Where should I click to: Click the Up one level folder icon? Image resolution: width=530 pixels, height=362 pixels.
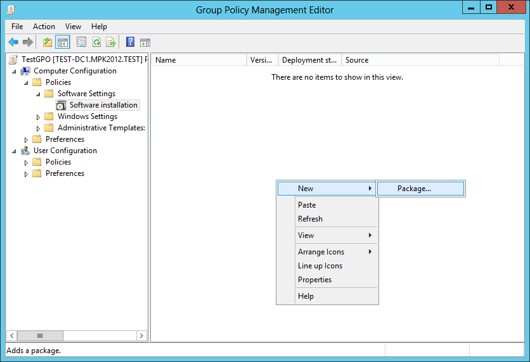pos(48,42)
